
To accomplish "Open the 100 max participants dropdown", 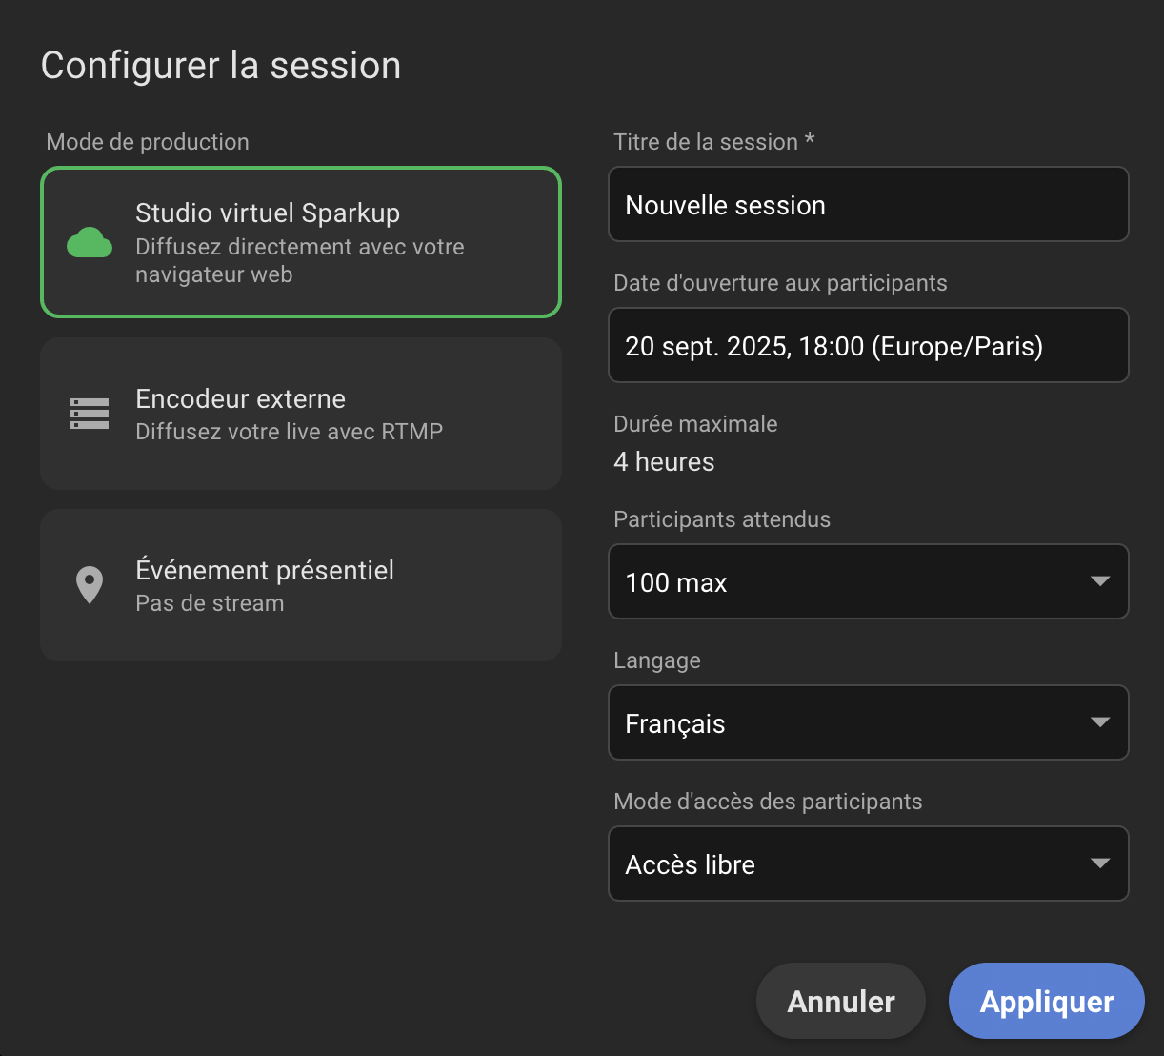I will point(868,581).
